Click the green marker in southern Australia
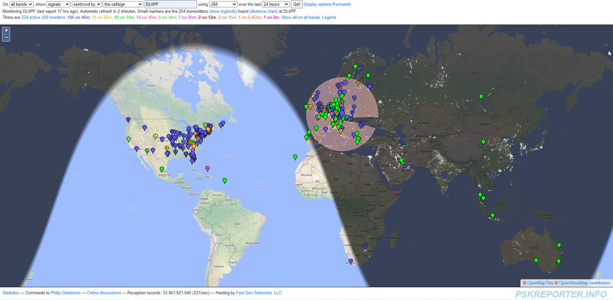Image resolution: width=613 pixels, height=300 pixels. [x=536, y=260]
